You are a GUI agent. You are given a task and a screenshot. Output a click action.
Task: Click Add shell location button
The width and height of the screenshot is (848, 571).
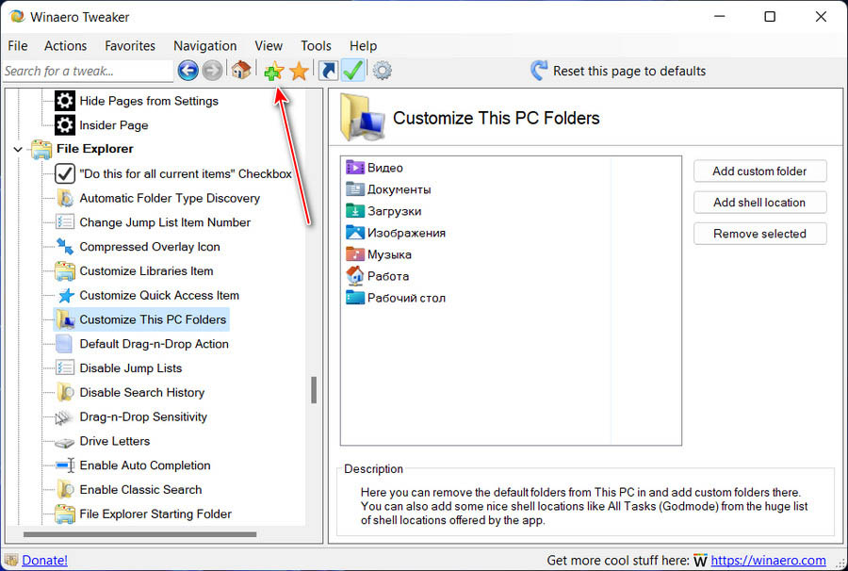point(759,203)
